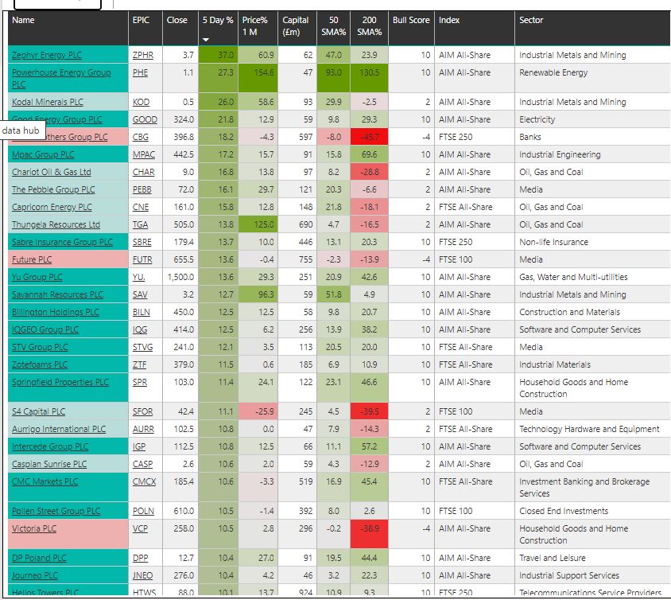The width and height of the screenshot is (671, 600).
Task: Click the red -45.7 cell in 200 SMA%
Action: (x=370, y=137)
